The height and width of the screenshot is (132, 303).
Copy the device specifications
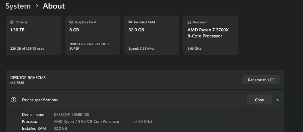click(x=259, y=100)
